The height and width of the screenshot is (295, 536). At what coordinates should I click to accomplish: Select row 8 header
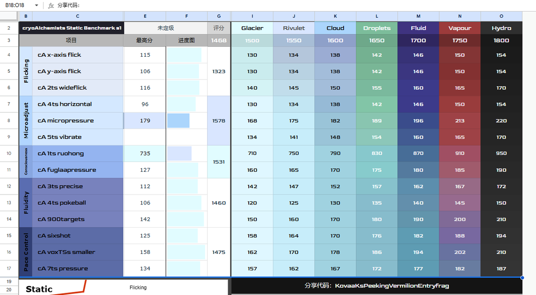(x=9, y=120)
